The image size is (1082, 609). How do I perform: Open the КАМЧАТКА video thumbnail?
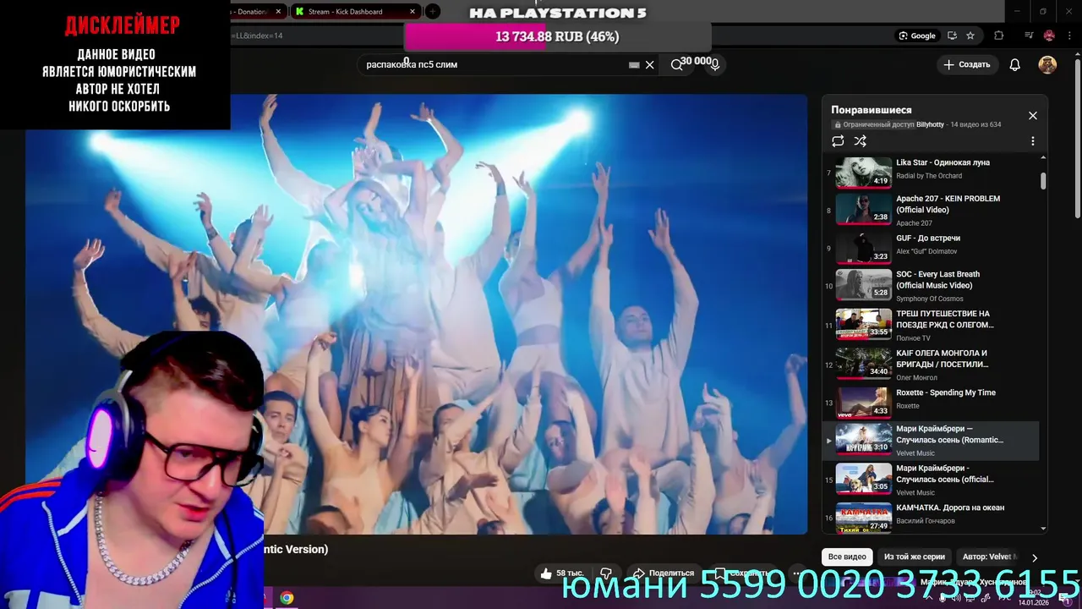point(864,518)
